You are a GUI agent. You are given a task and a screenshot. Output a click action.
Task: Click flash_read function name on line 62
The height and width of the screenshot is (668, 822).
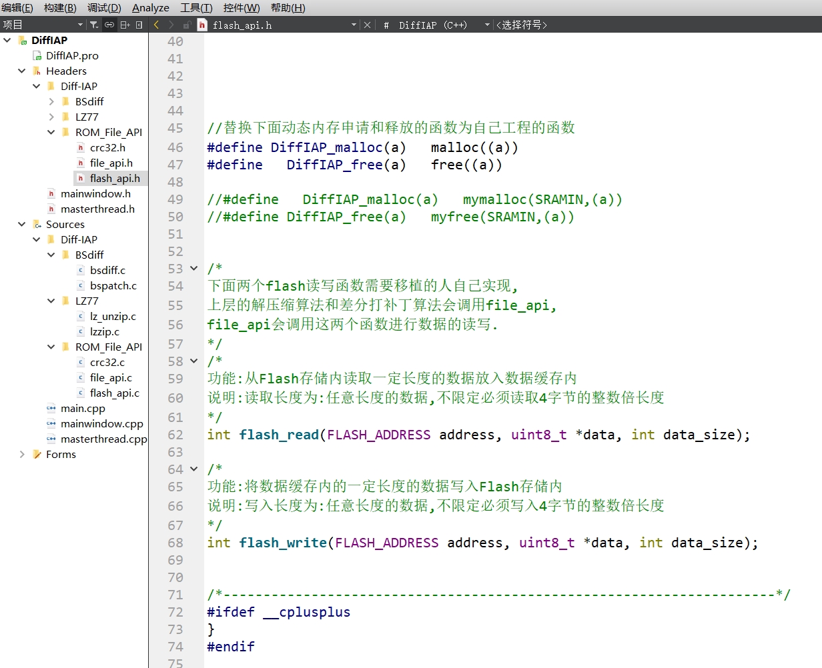[x=279, y=435]
